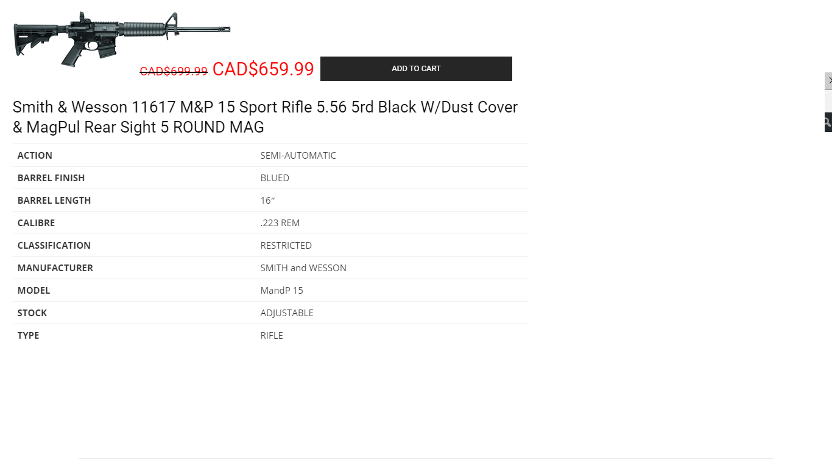Open the M&P 15 rifle product image
Screen dimensions: 832x467
[122, 38]
